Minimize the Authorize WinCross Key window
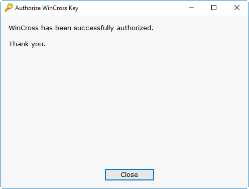Viewport: 249px width, 189px height. [191, 8]
